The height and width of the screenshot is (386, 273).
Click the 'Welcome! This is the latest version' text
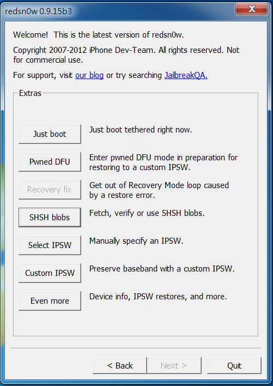pos(99,35)
